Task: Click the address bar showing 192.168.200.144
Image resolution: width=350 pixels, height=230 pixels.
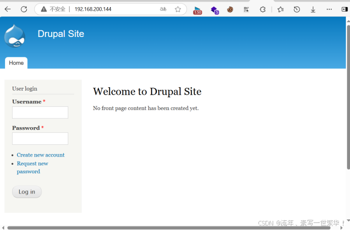Action: point(110,9)
